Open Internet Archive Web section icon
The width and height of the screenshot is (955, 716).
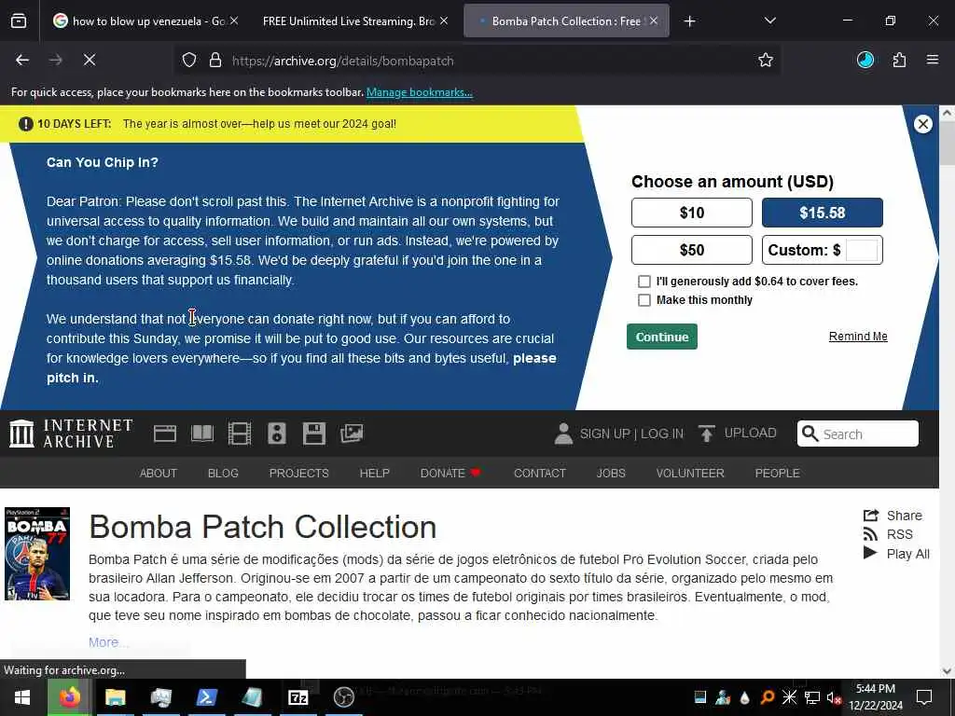[x=165, y=434]
